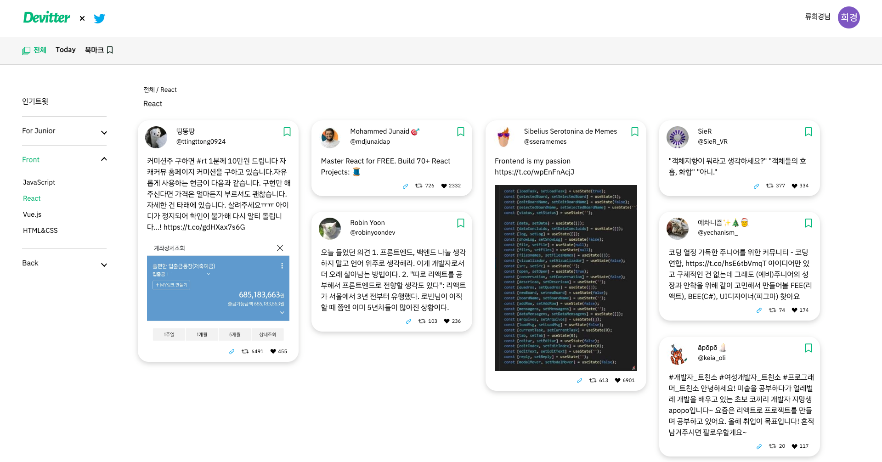Click retweet icon showing 20
This screenshot has width=882, height=462.
tap(772, 446)
